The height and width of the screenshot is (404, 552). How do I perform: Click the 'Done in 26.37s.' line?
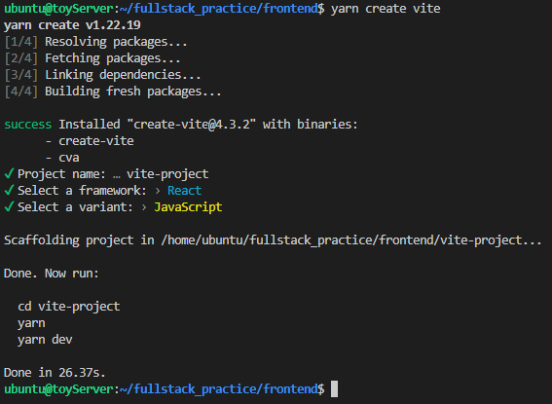(55, 373)
